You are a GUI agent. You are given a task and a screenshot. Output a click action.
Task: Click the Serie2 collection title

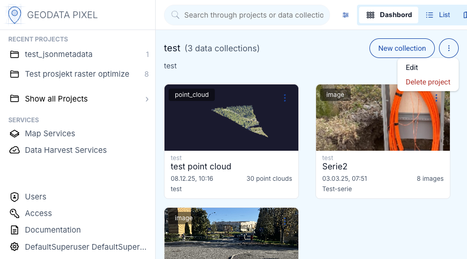[335, 166]
